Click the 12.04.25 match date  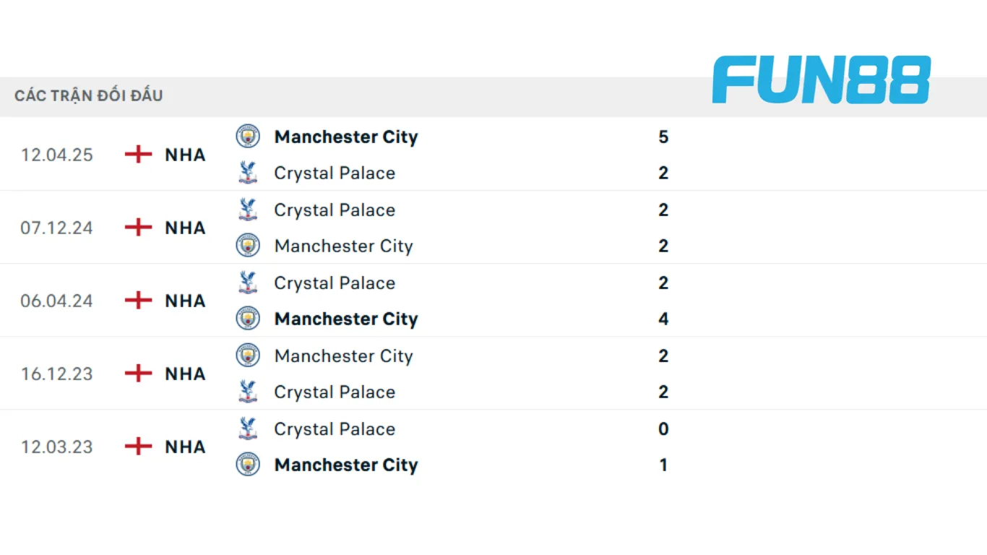pyautogui.click(x=57, y=155)
